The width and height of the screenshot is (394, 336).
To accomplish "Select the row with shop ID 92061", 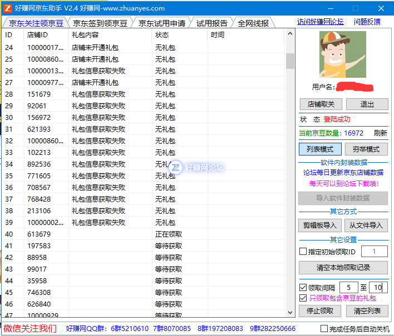I will coord(144,106).
